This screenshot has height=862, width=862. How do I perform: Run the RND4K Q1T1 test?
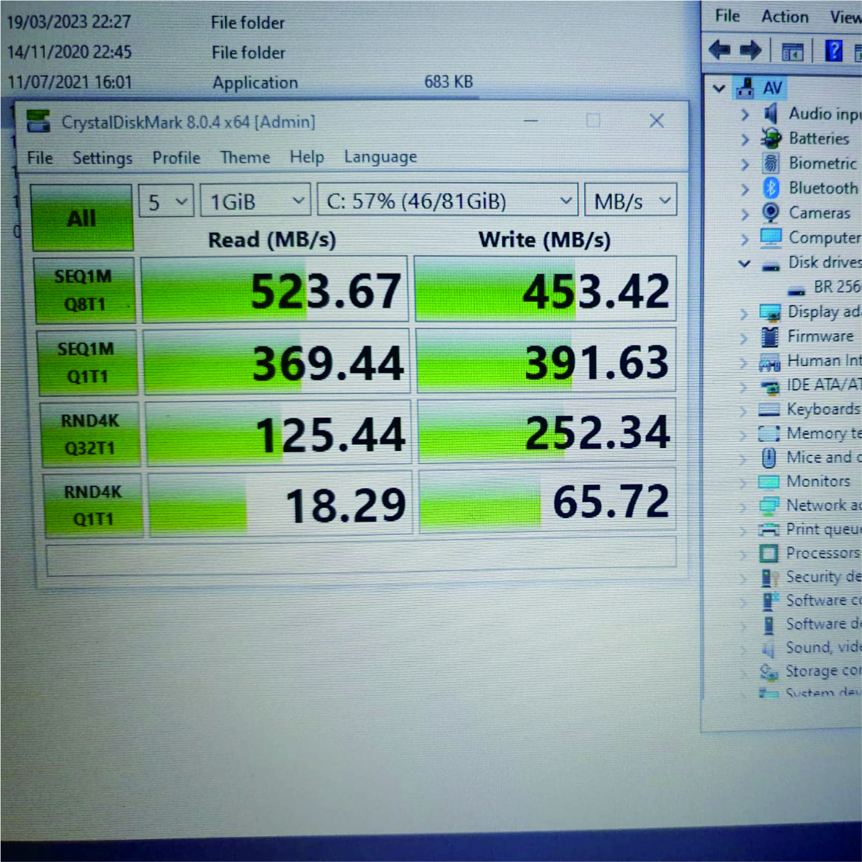point(93,505)
